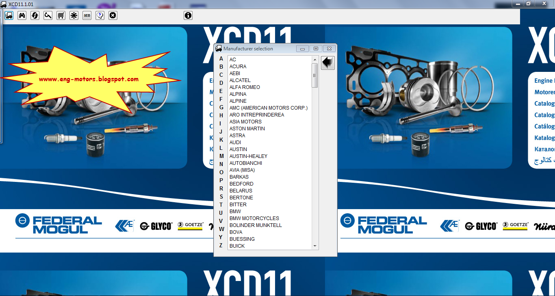Click the scrollbar down arrow in manufacturer list
This screenshot has height=296, width=555.
(x=314, y=245)
